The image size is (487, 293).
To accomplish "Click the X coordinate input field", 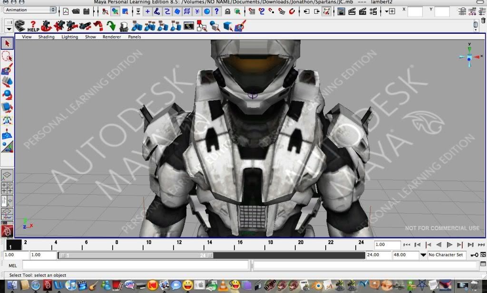I will coord(415,12).
